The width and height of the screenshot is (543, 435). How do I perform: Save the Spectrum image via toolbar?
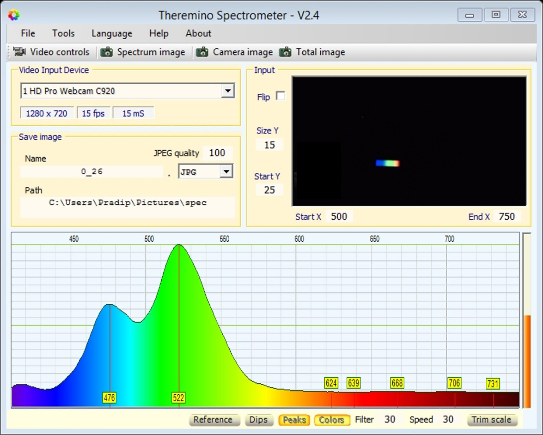[143, 52]
